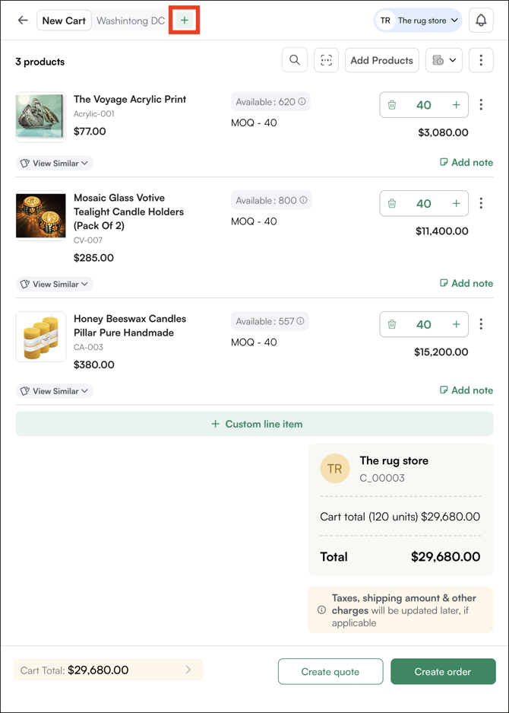509x713 pixels.
Task: Switch to the Washintong DC tab
Action: [131, 21]
